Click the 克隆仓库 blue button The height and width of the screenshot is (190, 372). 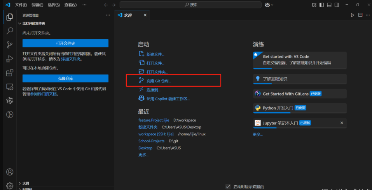65,78
